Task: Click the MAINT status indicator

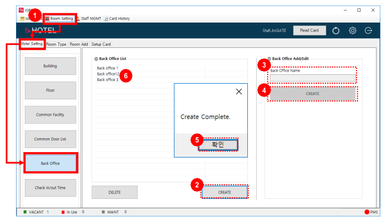Action: 114,212
